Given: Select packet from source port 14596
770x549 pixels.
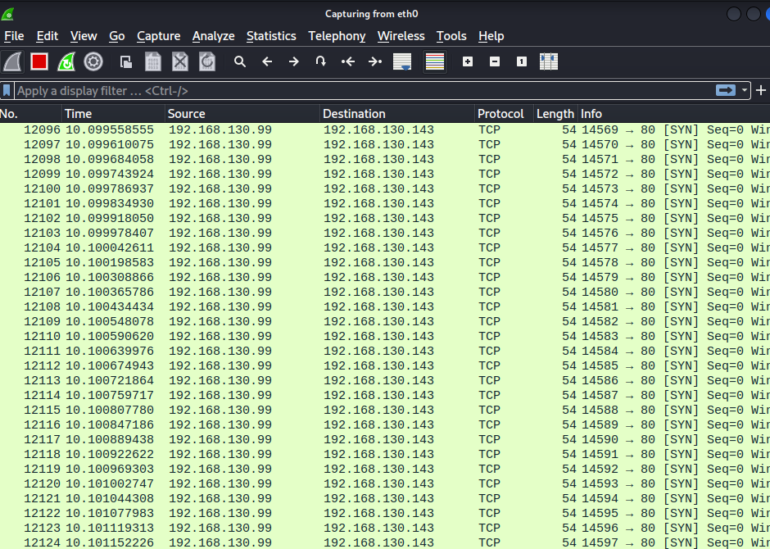Looking at the screenshot, I should (385, 528).
